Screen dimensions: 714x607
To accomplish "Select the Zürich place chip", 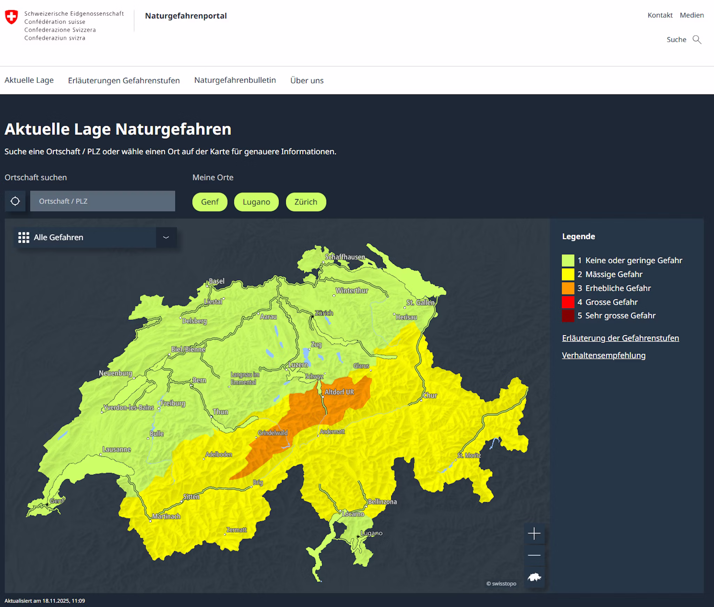I will [x=305, y=202].
